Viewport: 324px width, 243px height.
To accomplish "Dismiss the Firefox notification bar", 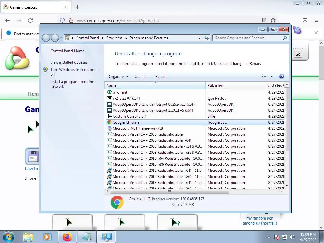I will [316, 33].
